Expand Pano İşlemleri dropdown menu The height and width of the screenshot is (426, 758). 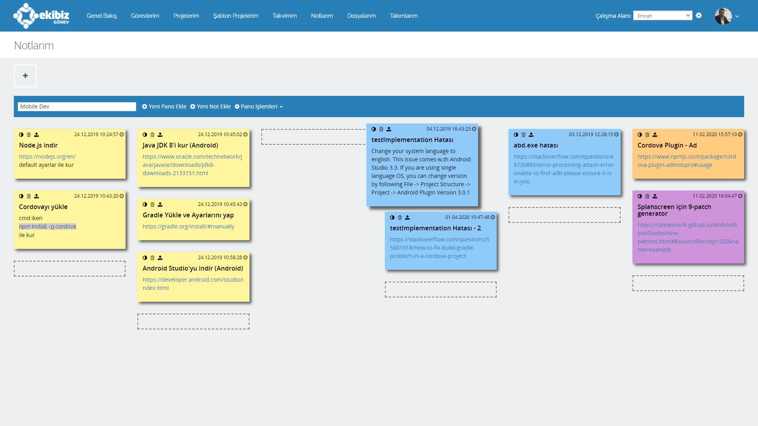point(259,106)
